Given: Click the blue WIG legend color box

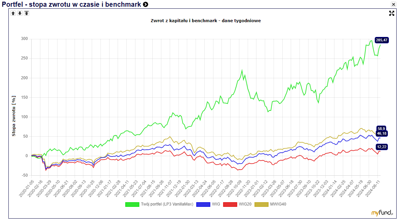Looking at the screenshot, I should pos(203,204).
